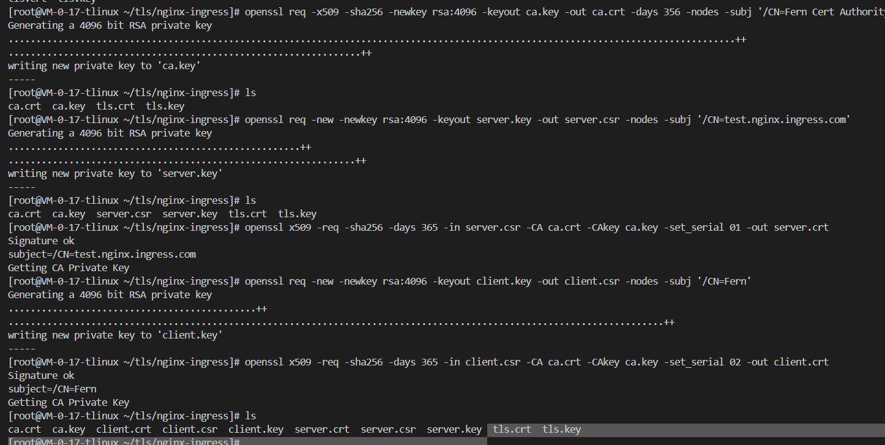Click the 'subject=/CN=Fern' output line
The height and width of the screenshot is (445, 885).
[52, 389]
